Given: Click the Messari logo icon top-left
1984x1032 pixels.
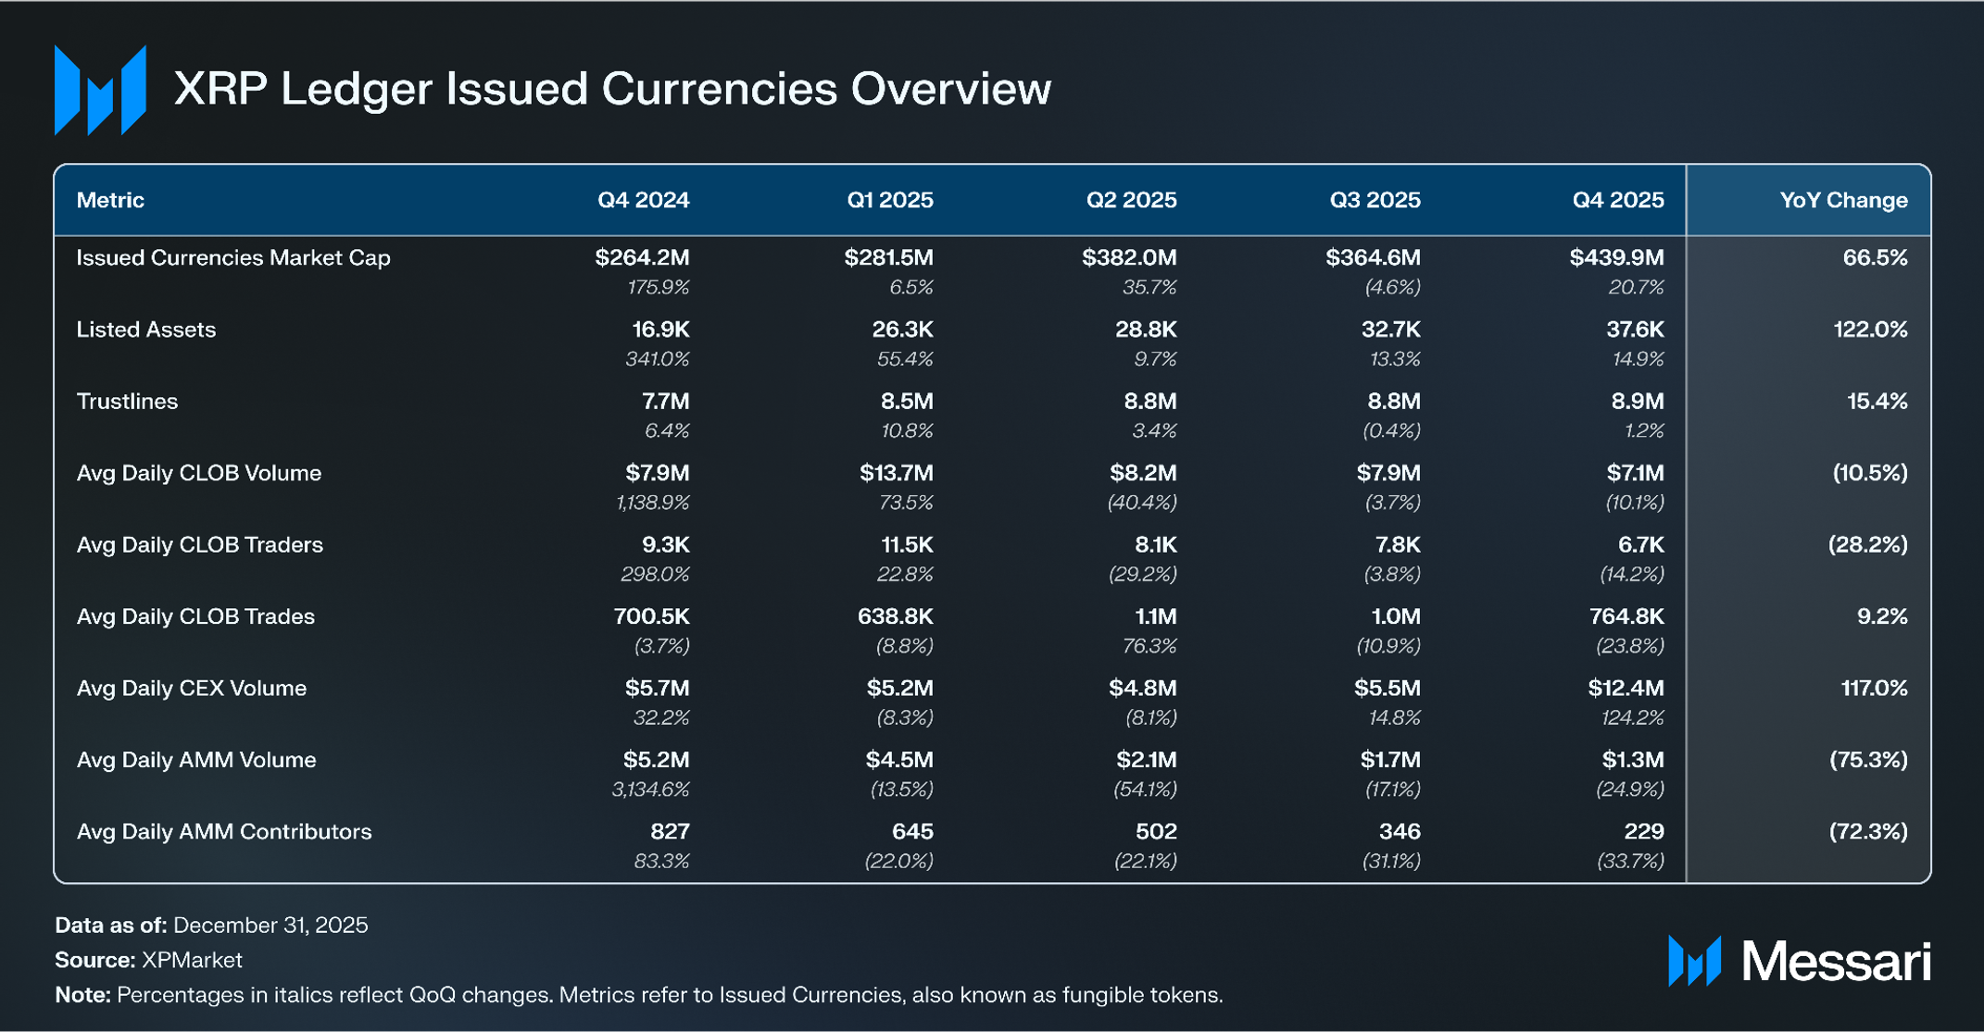Looking at the screenshot, I should click(x=100, y=90).
